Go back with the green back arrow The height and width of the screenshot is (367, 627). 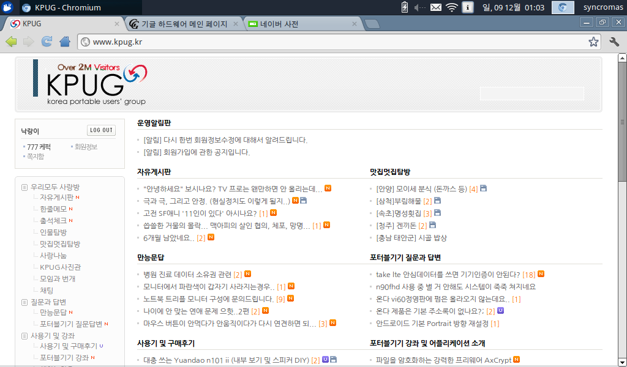[11, 42]
